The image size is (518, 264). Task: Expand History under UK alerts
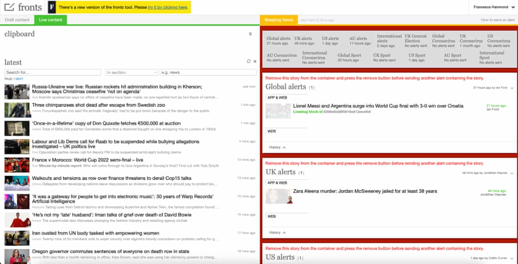click(x=277, y=232)
